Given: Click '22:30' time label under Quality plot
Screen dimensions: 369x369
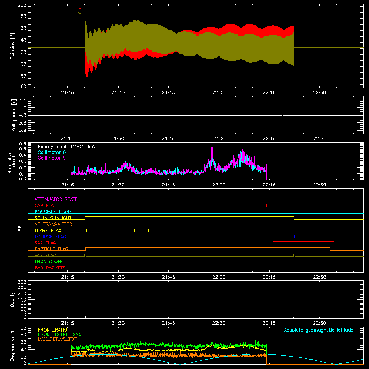Looking at the screenshot, I should pyautogui.click(x=319, y=323).
